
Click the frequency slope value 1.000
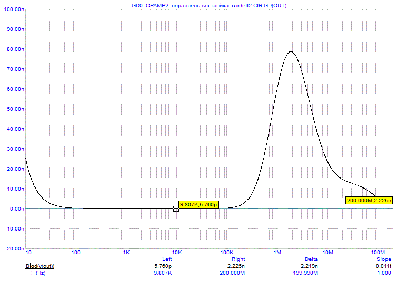[384, 273]
